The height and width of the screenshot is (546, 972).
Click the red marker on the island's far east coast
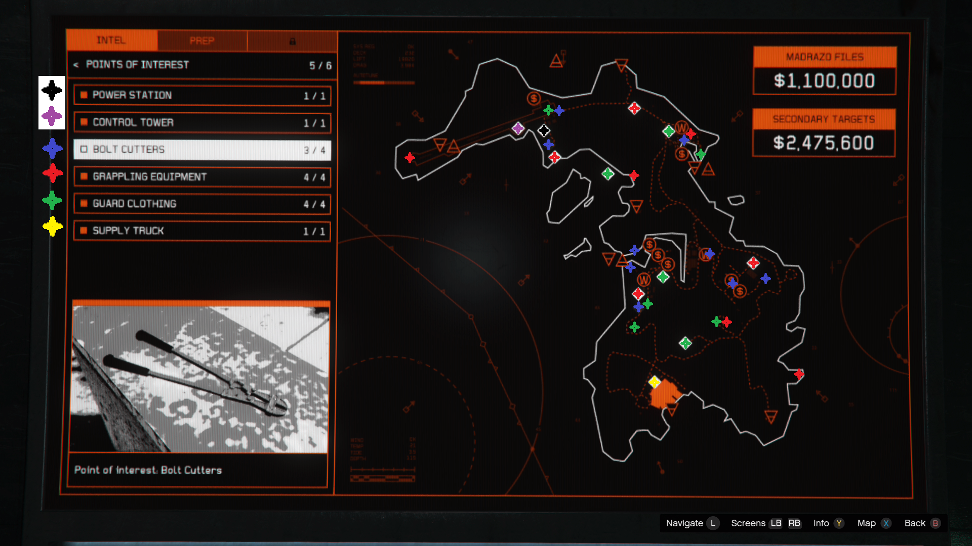799,375
